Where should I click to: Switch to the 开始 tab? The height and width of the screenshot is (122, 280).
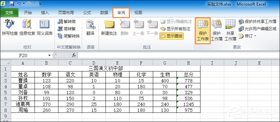pyautogui.click(x=28, y=13)
